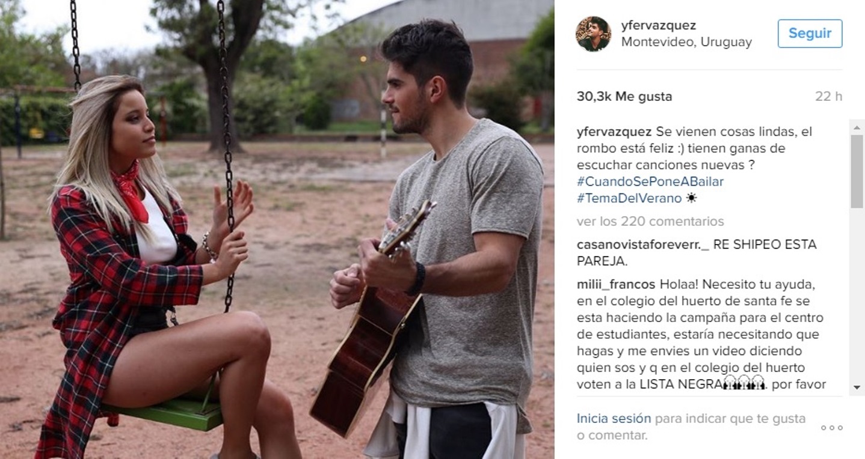
Task: Click the sun emoji in the caption
Action: [x=691, y=198]
